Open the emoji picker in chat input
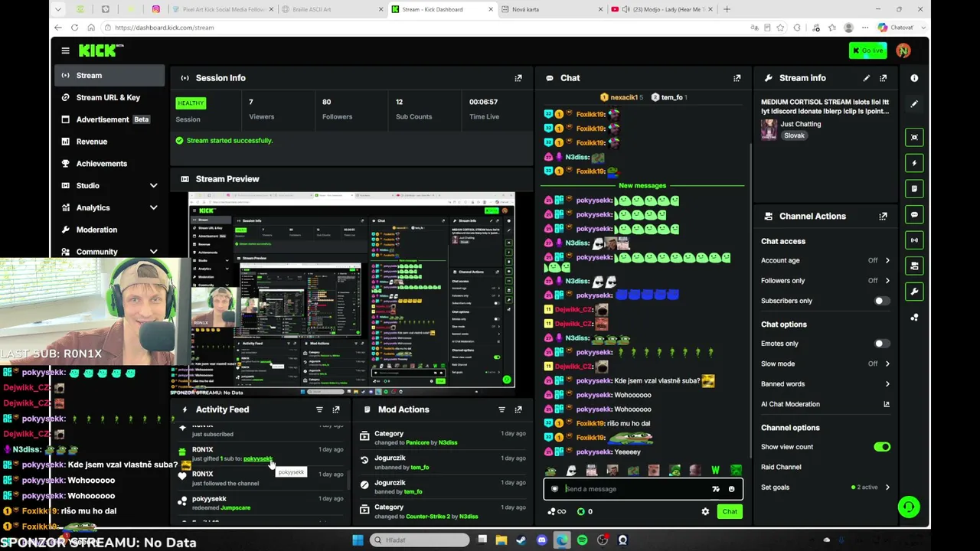This screenshot has height=551, width=980. point(731,489)
